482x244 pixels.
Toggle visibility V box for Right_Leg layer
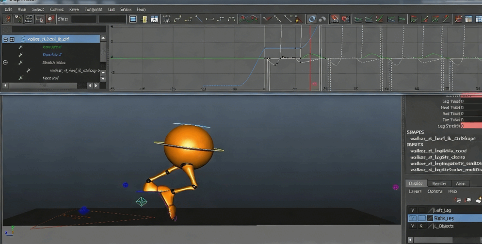413,218
